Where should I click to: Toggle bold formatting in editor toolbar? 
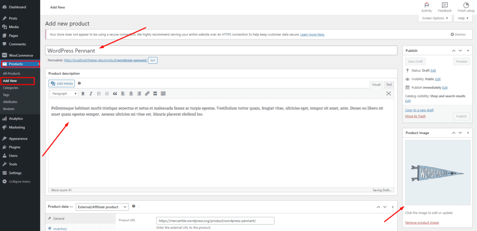coord(83,94)
